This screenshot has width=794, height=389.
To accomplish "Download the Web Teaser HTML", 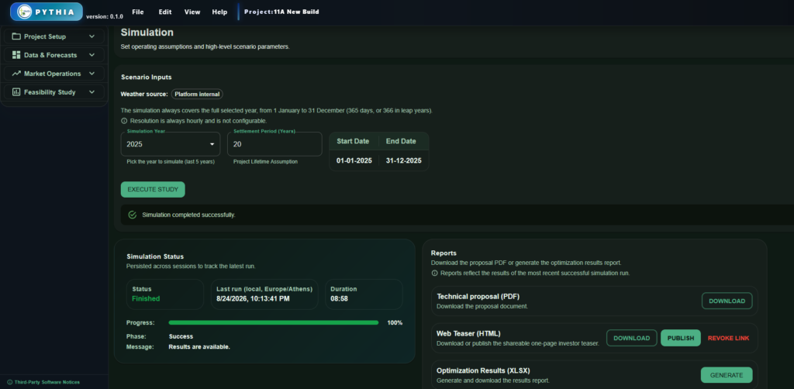I will point(631,338).
